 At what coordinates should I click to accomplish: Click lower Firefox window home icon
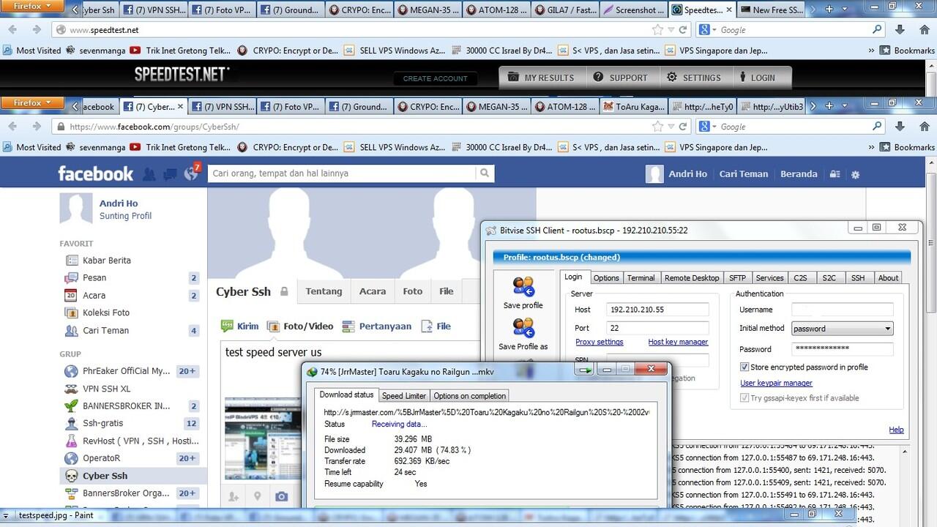click(x=924, y=127)
